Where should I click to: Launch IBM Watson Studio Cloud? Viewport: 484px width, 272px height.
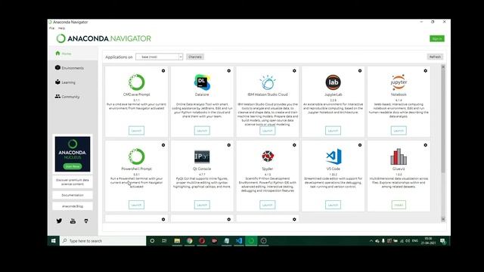coord(267,131)
